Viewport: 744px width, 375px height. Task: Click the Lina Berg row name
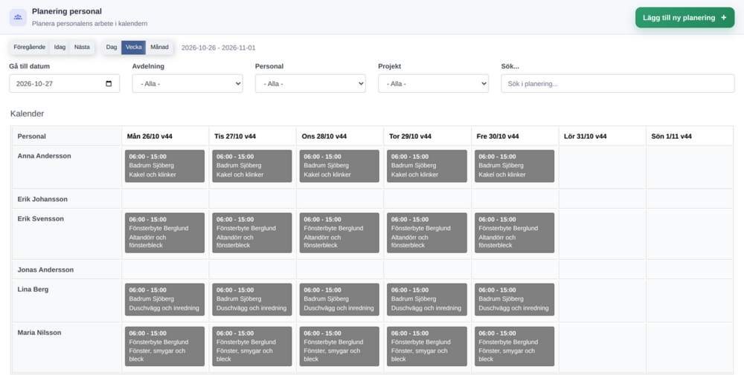33,290
